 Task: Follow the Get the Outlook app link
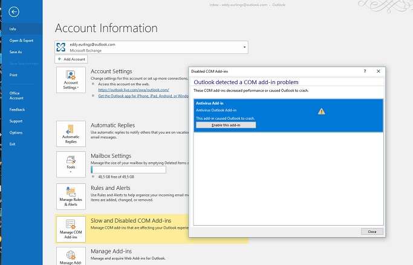143,96
